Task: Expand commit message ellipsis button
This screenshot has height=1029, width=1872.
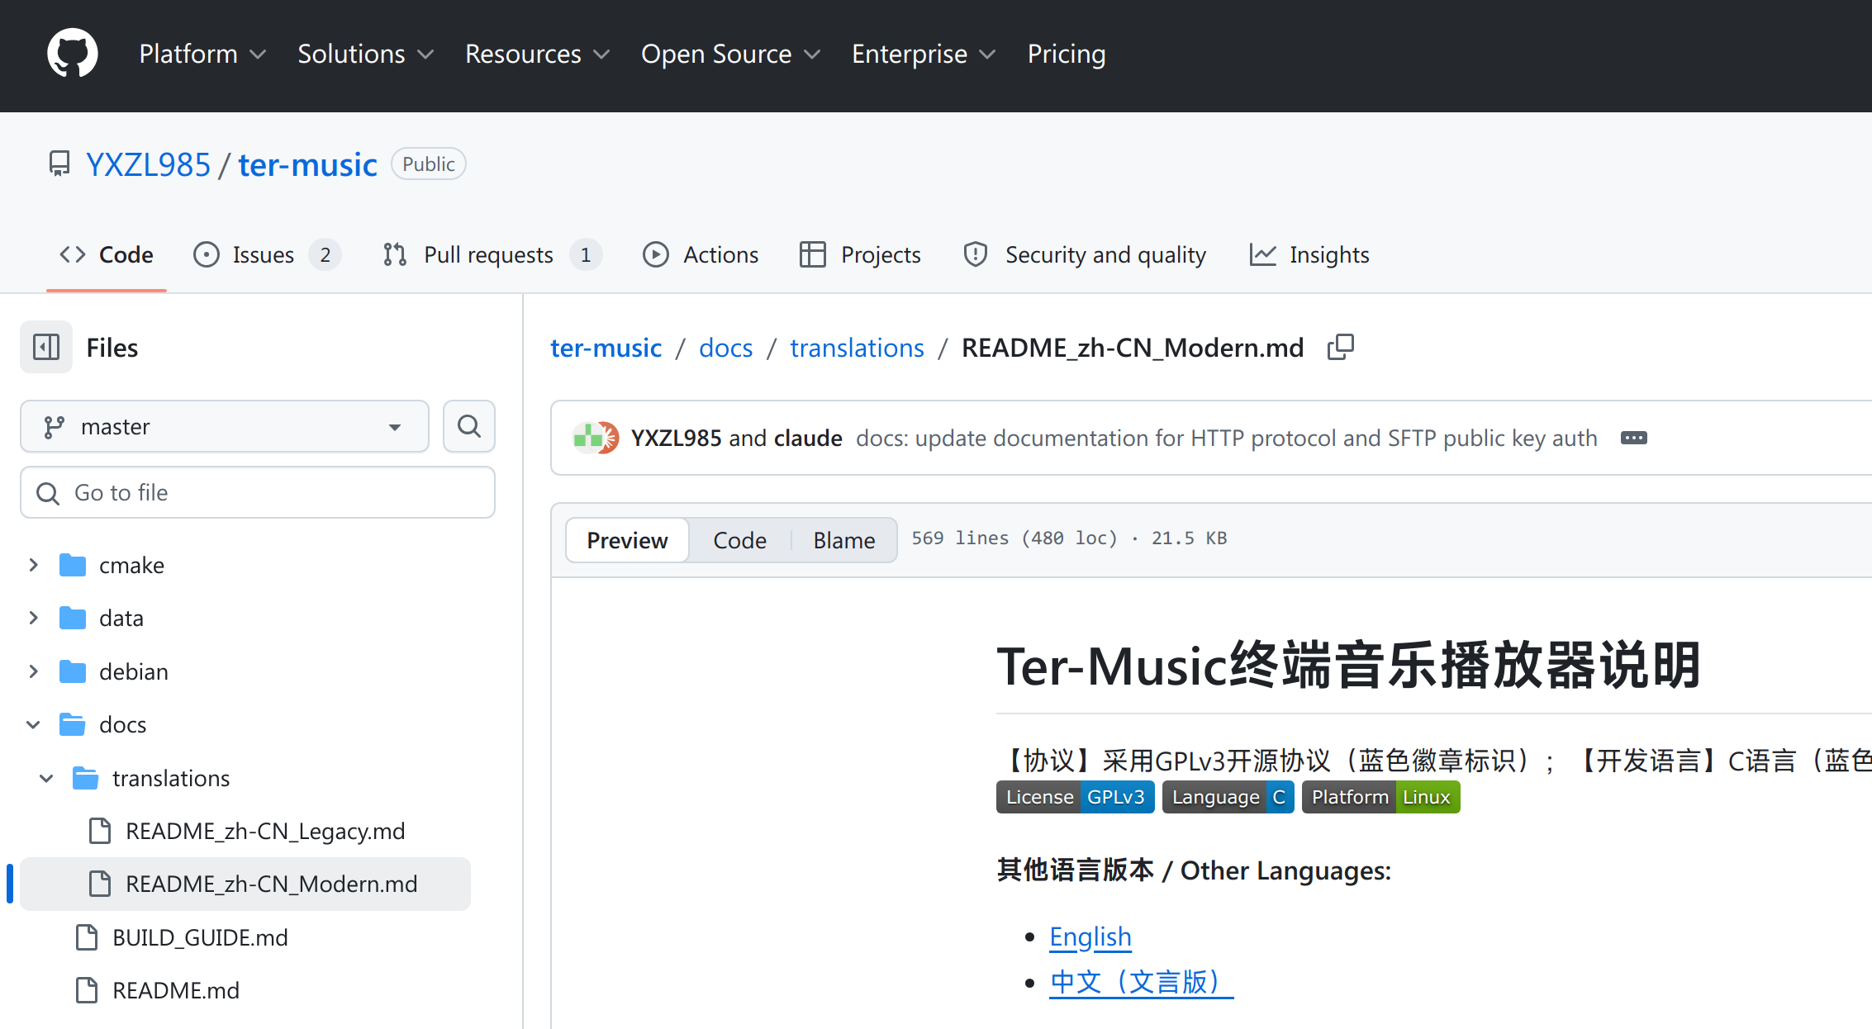Action: tap(1633, 438)
